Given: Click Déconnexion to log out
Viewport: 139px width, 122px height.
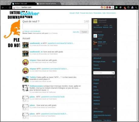Looking at the screenshot, I should (x=111, y=13).
